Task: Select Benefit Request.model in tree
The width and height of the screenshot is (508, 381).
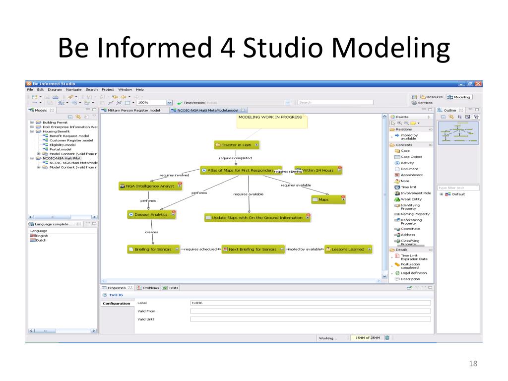Action: tap(66, 136)
